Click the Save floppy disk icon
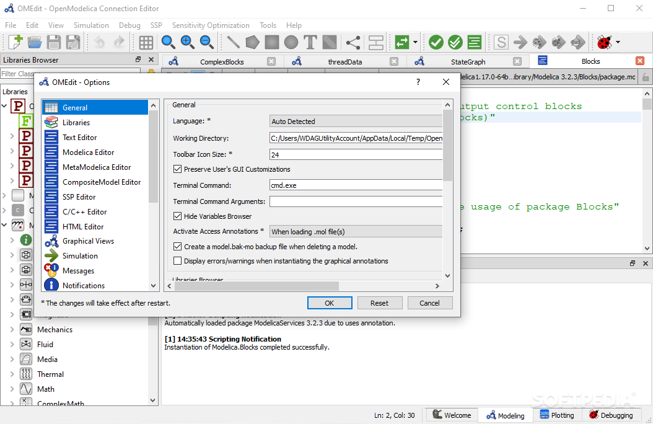The width and height of the screenshot is (653, 424). [54, 42]
